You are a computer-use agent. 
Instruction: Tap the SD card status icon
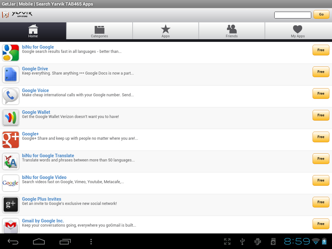click(273, 241)
